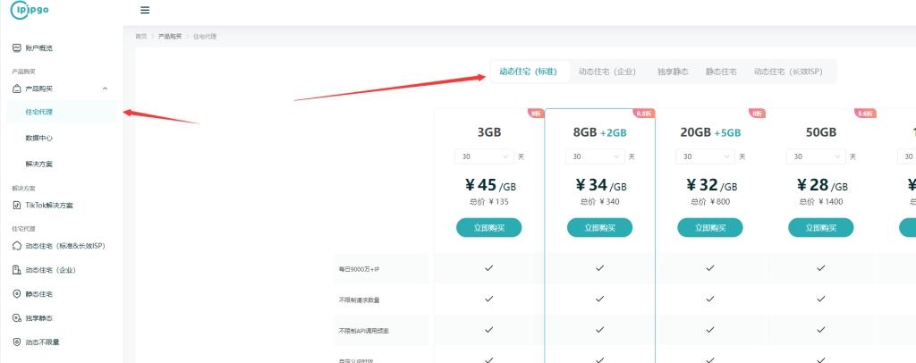Click 动态住宅（标准&长效ISP） house icon
This screenshot has width=916, height=363.
16,246
